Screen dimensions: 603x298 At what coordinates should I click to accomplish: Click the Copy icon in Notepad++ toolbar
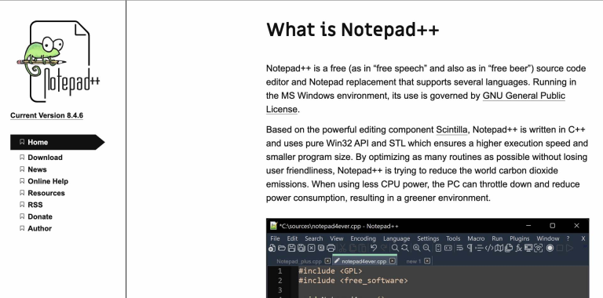point(353,248)
